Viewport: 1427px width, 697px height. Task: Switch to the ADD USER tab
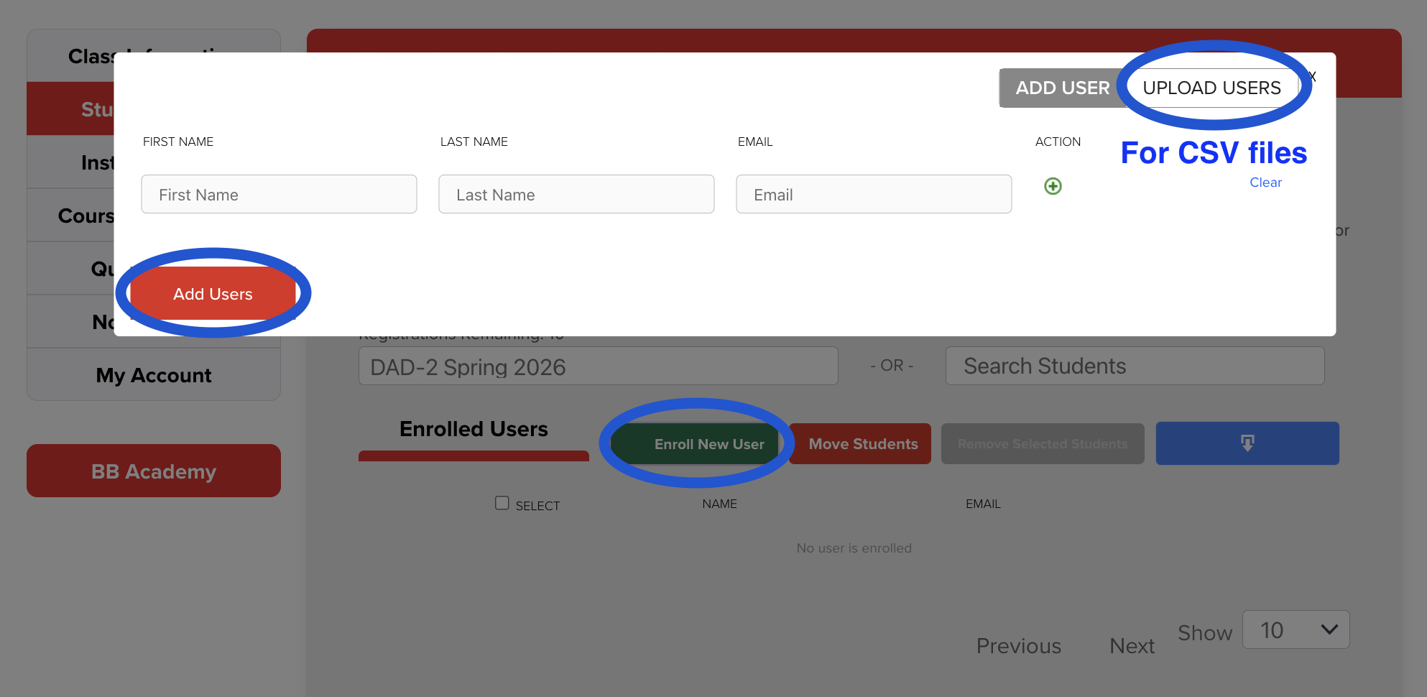(1062, 88)
